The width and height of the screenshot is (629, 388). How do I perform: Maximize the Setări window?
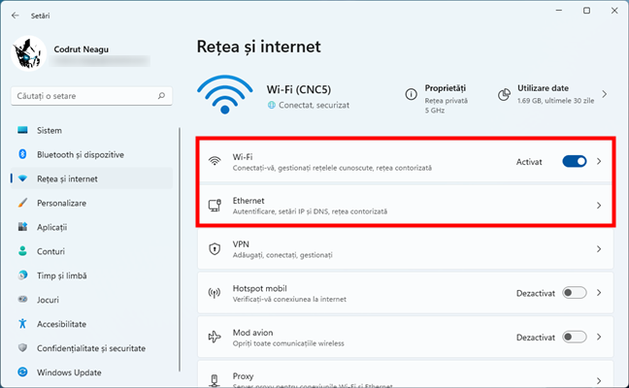(x=586, y=11)
